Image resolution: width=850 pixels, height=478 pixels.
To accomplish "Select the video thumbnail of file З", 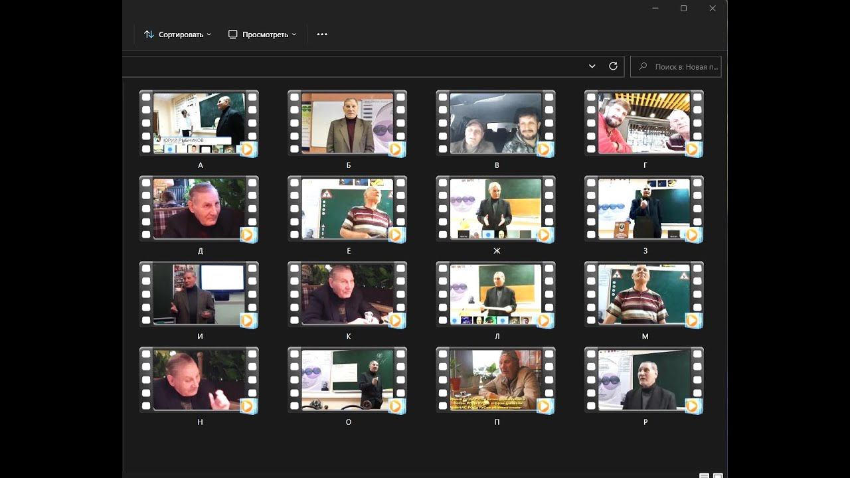I will pyautogui.click(x=644, y=209).
